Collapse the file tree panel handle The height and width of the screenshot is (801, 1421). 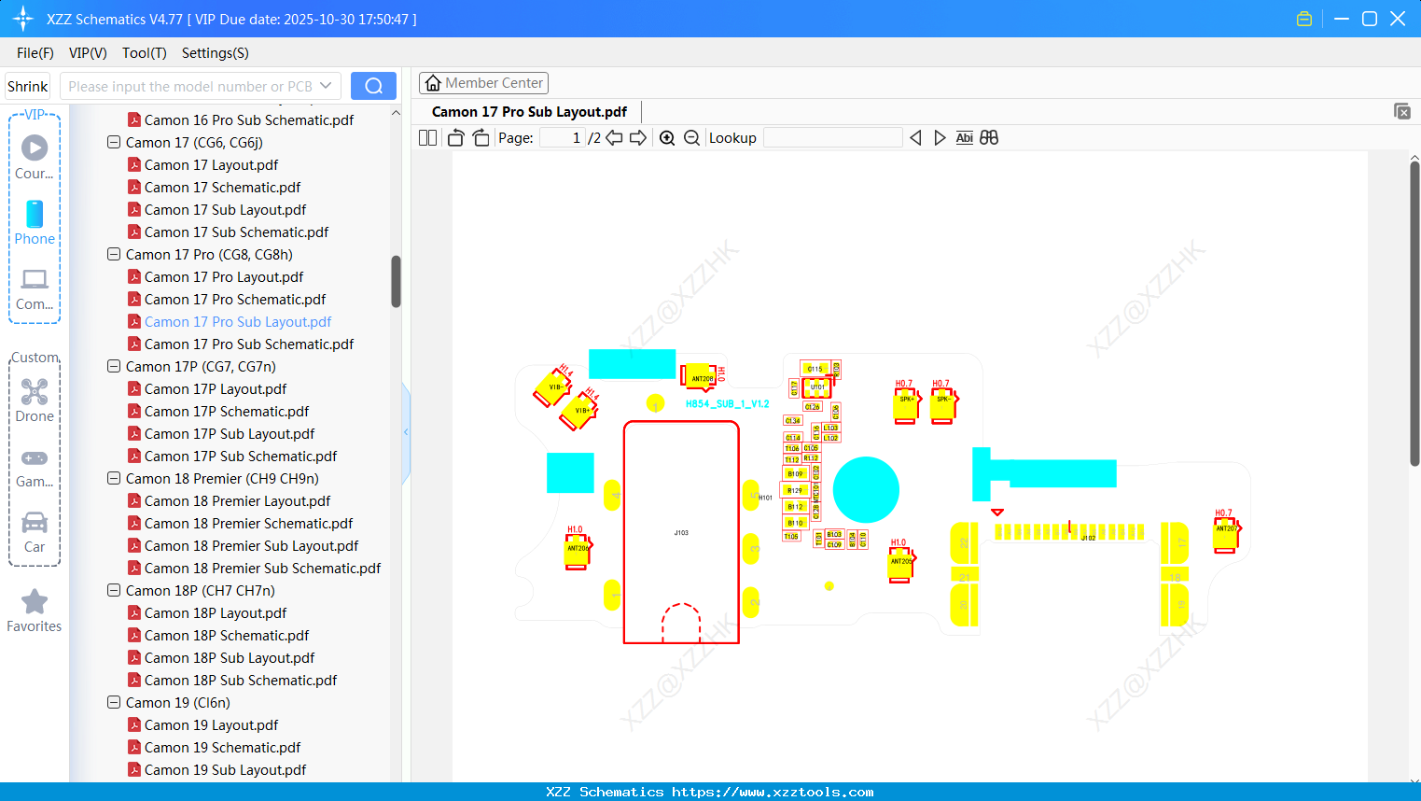click(406, 432)
